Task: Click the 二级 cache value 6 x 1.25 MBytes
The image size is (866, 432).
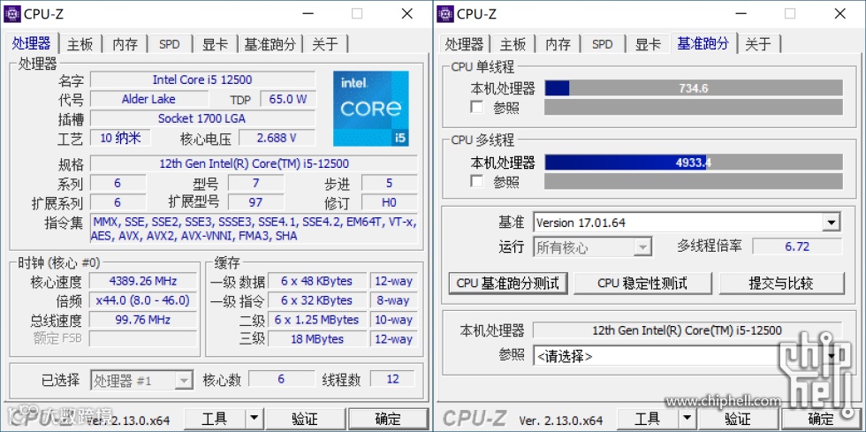Action: click(x=317, y=320)
